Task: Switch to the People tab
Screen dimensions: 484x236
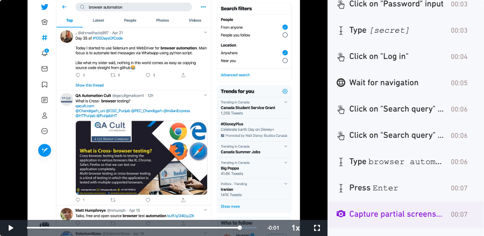Action: (x=130, y=20)
